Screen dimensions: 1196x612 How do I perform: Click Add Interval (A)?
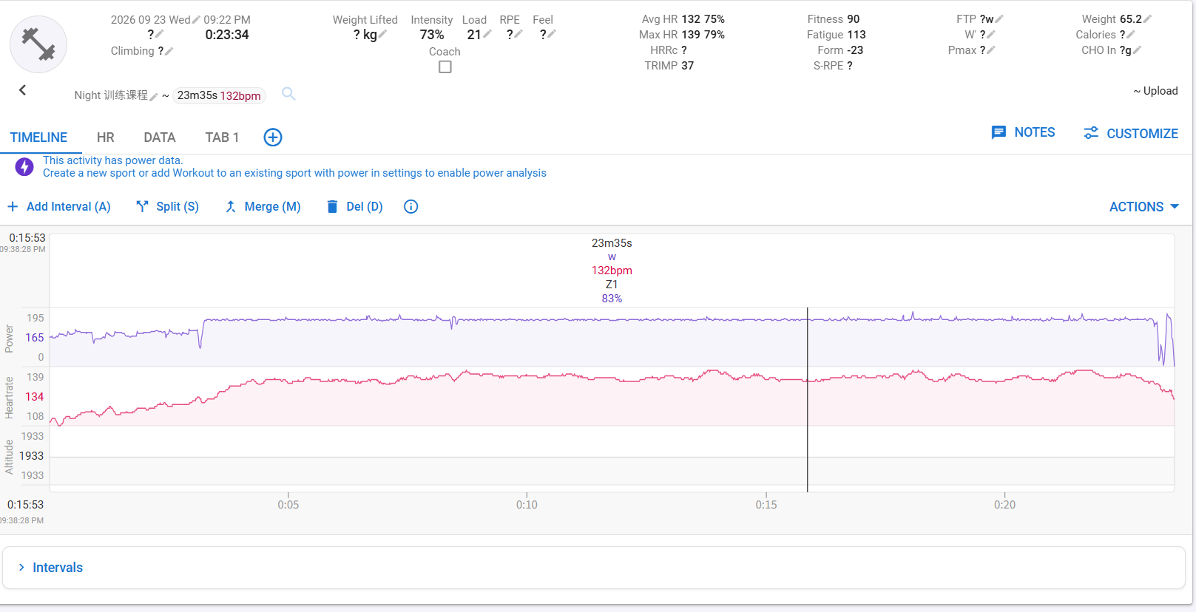pos(59,207)
